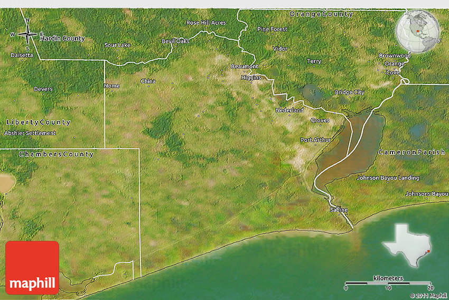Select the Cameron Parish label
This screenshot has height=300, width=449.
[x=413, y=152]
